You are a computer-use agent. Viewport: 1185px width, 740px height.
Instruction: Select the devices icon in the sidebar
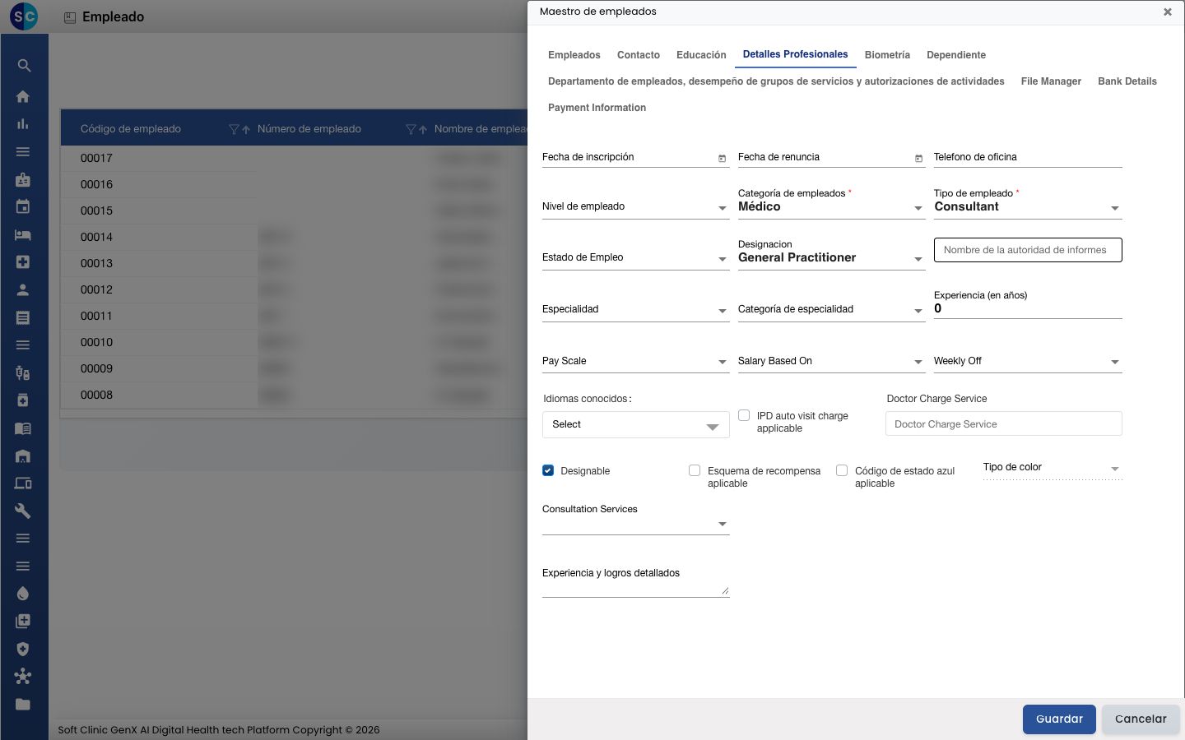(x=23, y=483)
